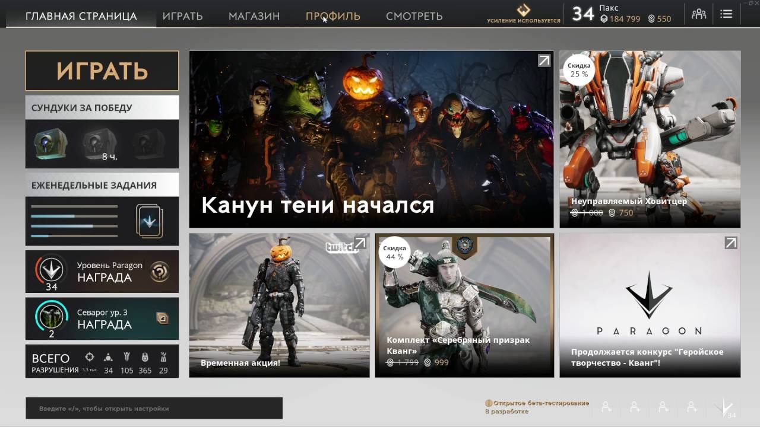760x427 pixels.
Task: Select the second chest with 8 ч. timer
Action: tap(99, 144)
